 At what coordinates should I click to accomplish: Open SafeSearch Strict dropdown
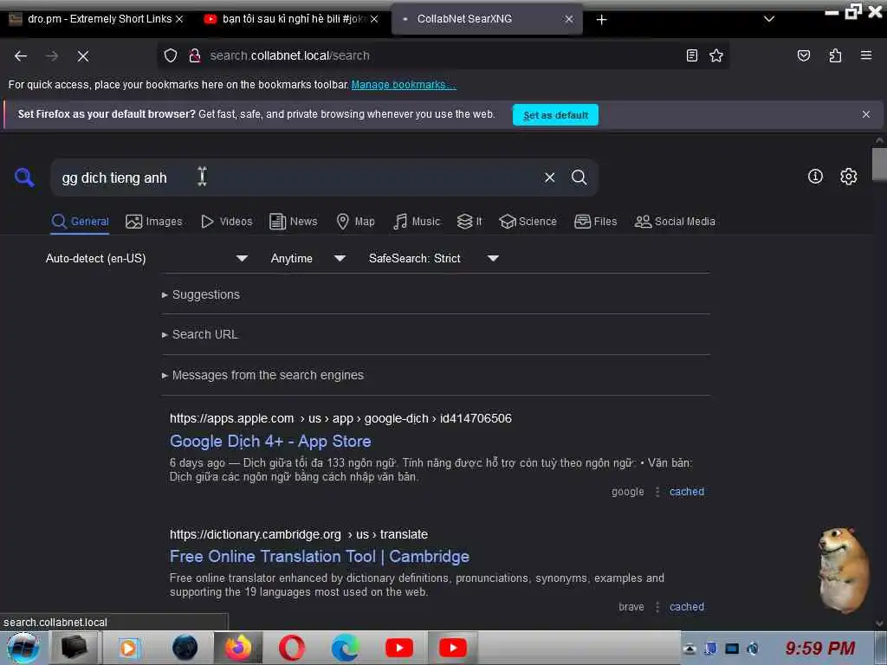click(433, 258)
